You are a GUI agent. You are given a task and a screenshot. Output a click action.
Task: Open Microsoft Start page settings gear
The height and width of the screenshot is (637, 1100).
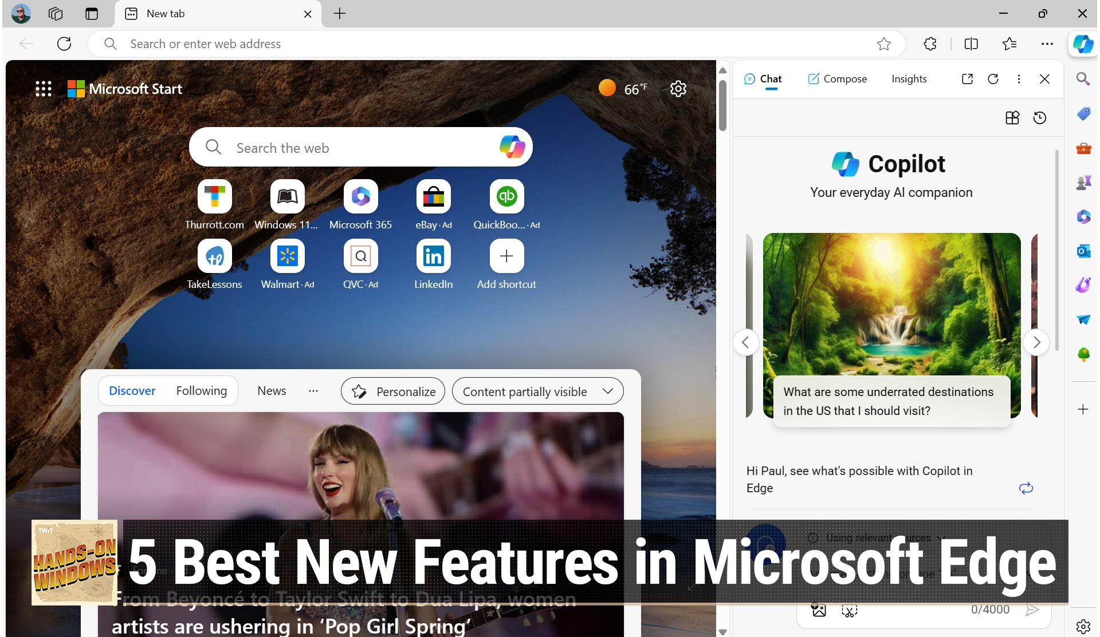[x=678, y=89]
